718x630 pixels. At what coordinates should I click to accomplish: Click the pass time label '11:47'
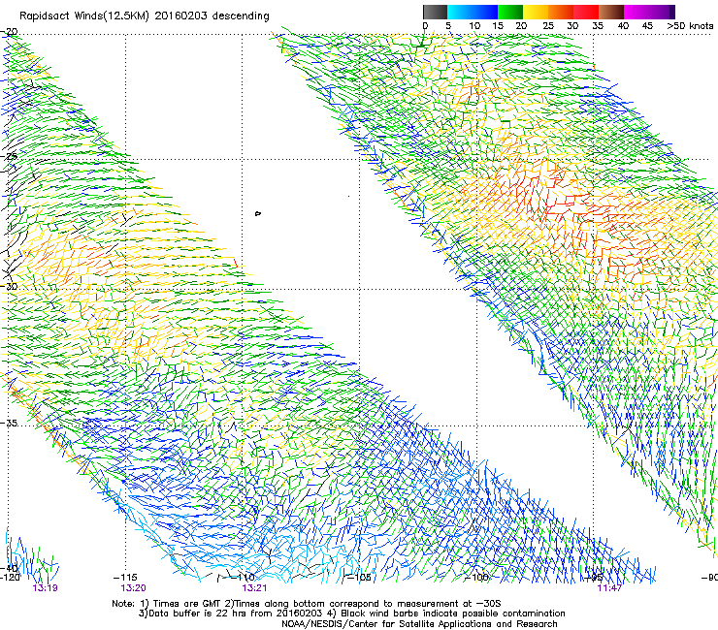pos(609,588)
